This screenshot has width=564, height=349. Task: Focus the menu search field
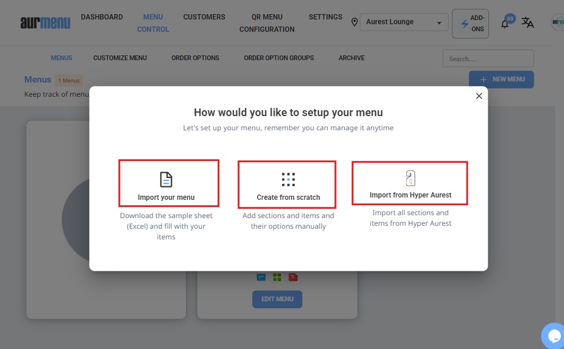coord(488,58)
